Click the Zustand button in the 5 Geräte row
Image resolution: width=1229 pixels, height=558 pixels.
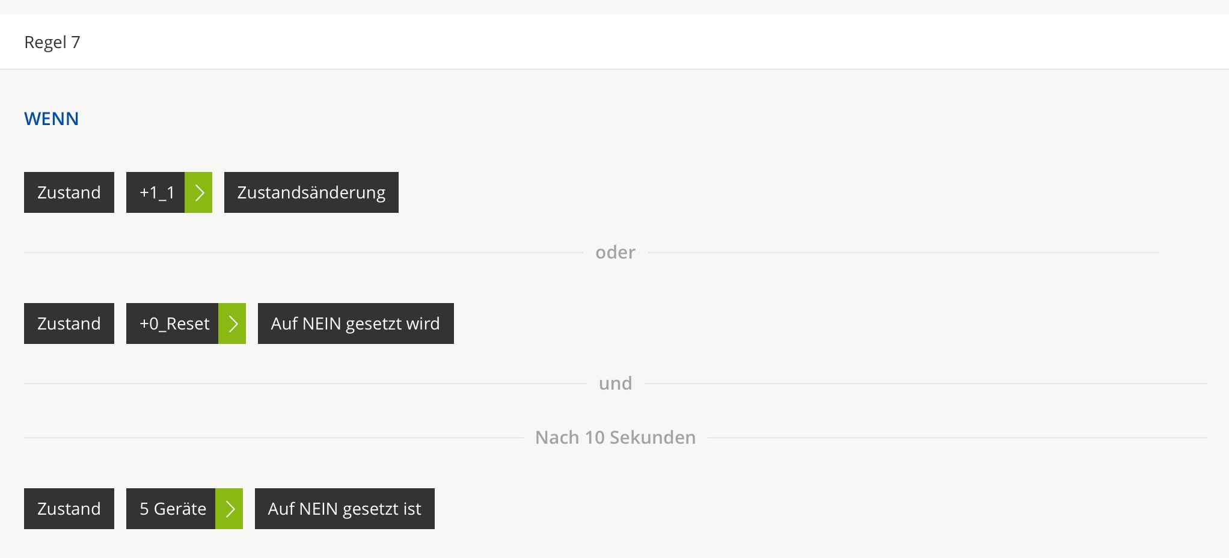pyautogui.click(x=69, y=509)
